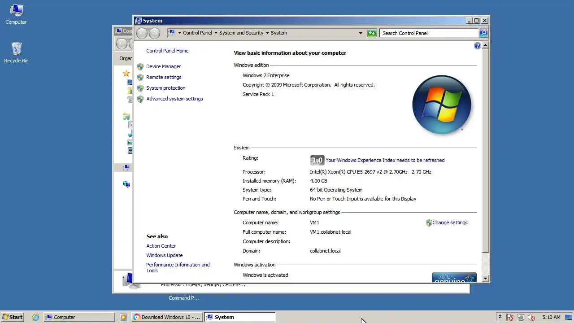The width and height of the screenshot is (574, 323).
Task: Click Action Center flag tray icon
Action: tap(510, 317)
